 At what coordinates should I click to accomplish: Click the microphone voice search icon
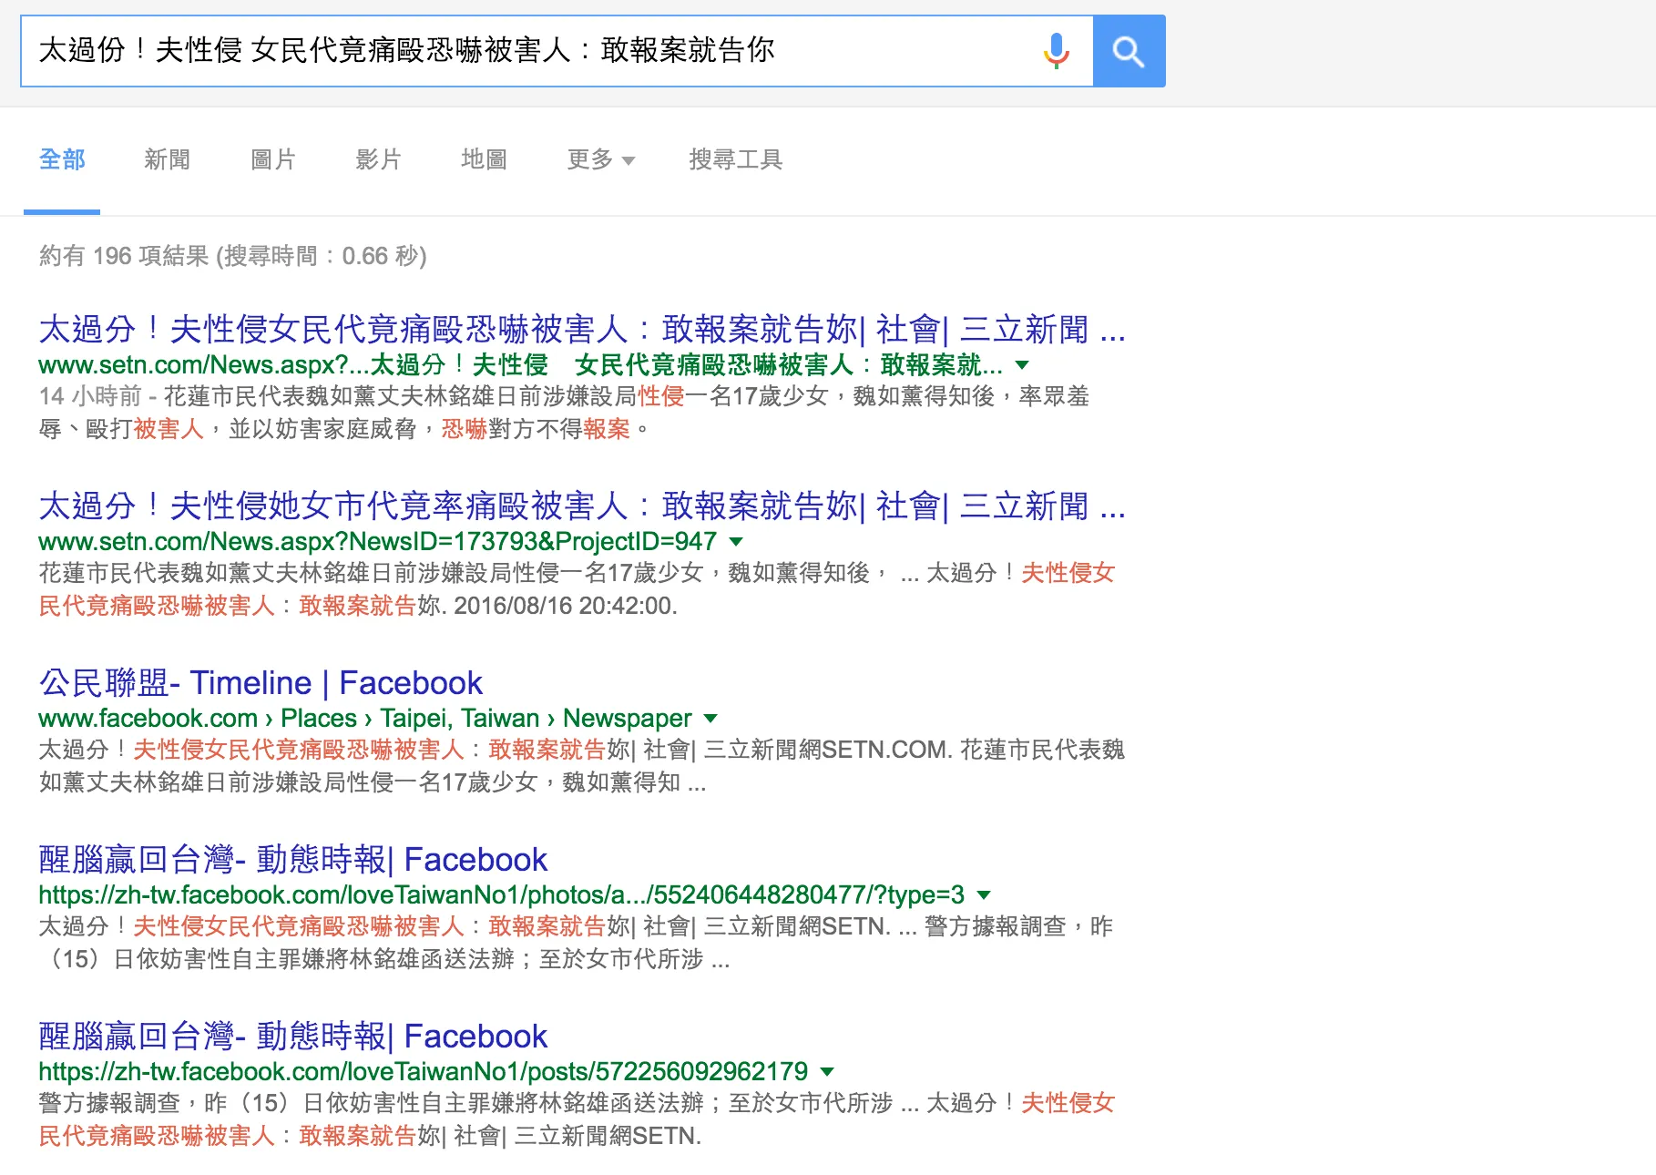(1056, 52)
